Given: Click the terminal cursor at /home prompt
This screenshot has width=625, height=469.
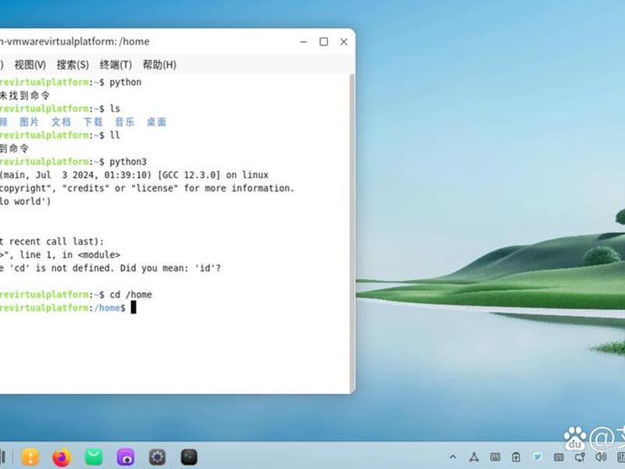Looking at the screenshot, I should [x=134, y=307].
